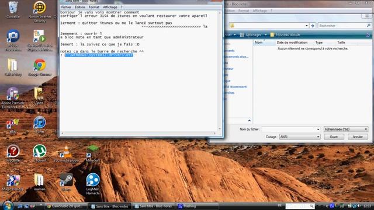Sort by the Type column header

(324, 43)
